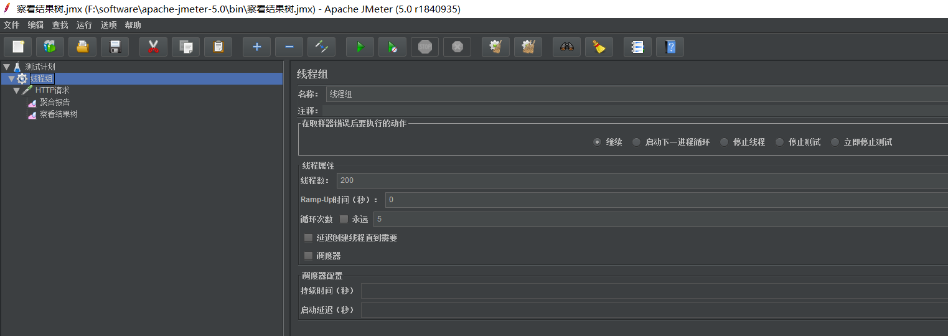Viewport: 948px width, 336px height.
Task: Collapse the HTTP请求 tree node arrow
Action: [17, 90]
